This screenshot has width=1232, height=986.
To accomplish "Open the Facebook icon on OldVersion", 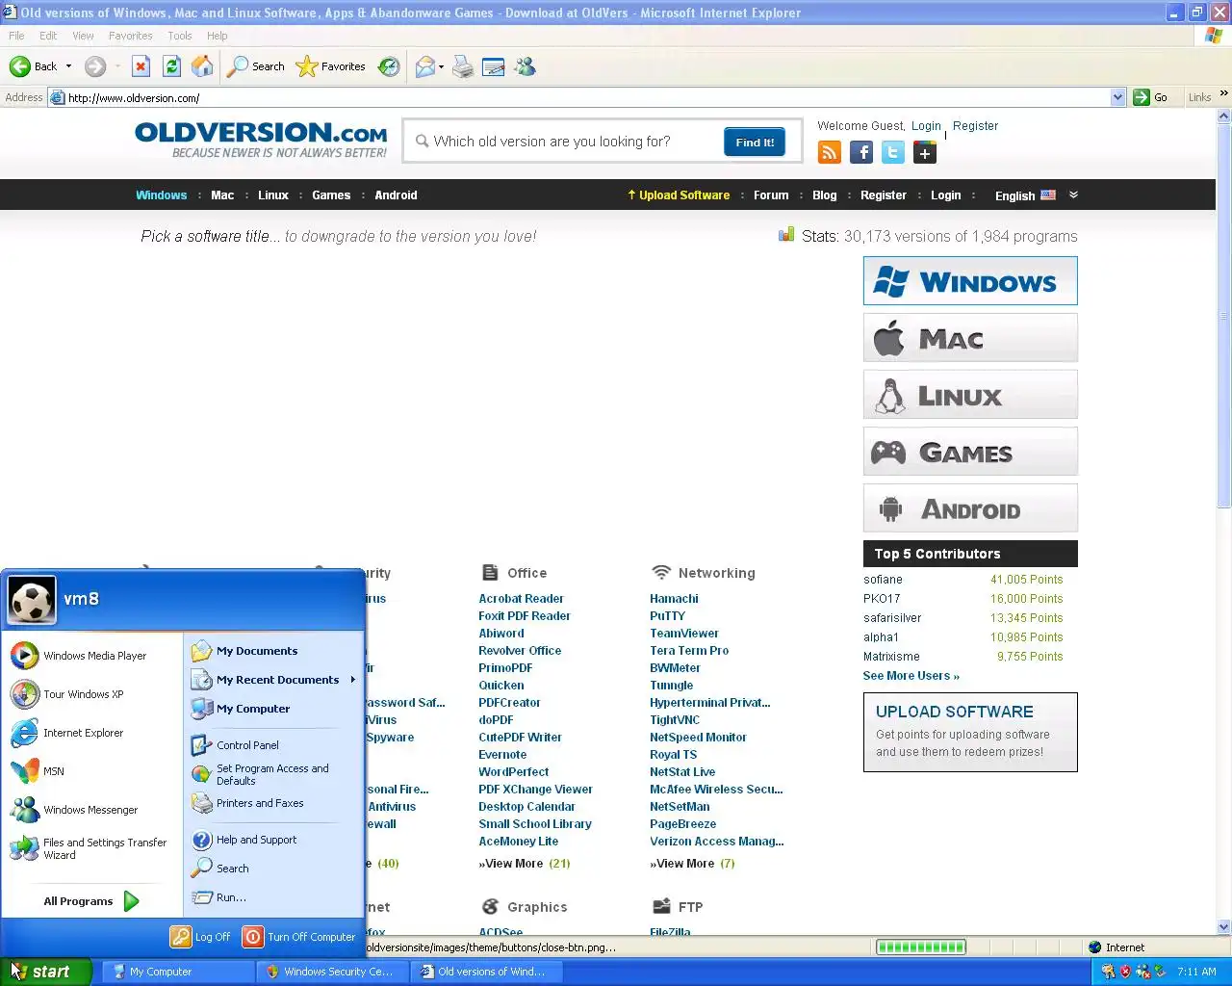I will (861, 152).
